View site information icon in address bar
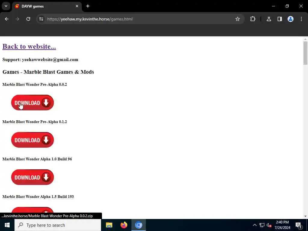Viewport: 308px width, 231px height. pyautogui.click(x=41, y=19)
